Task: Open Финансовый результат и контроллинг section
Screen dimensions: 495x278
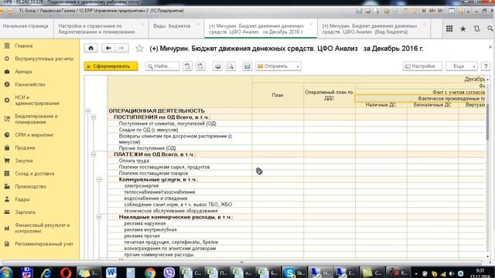Action: click(43, 228)
